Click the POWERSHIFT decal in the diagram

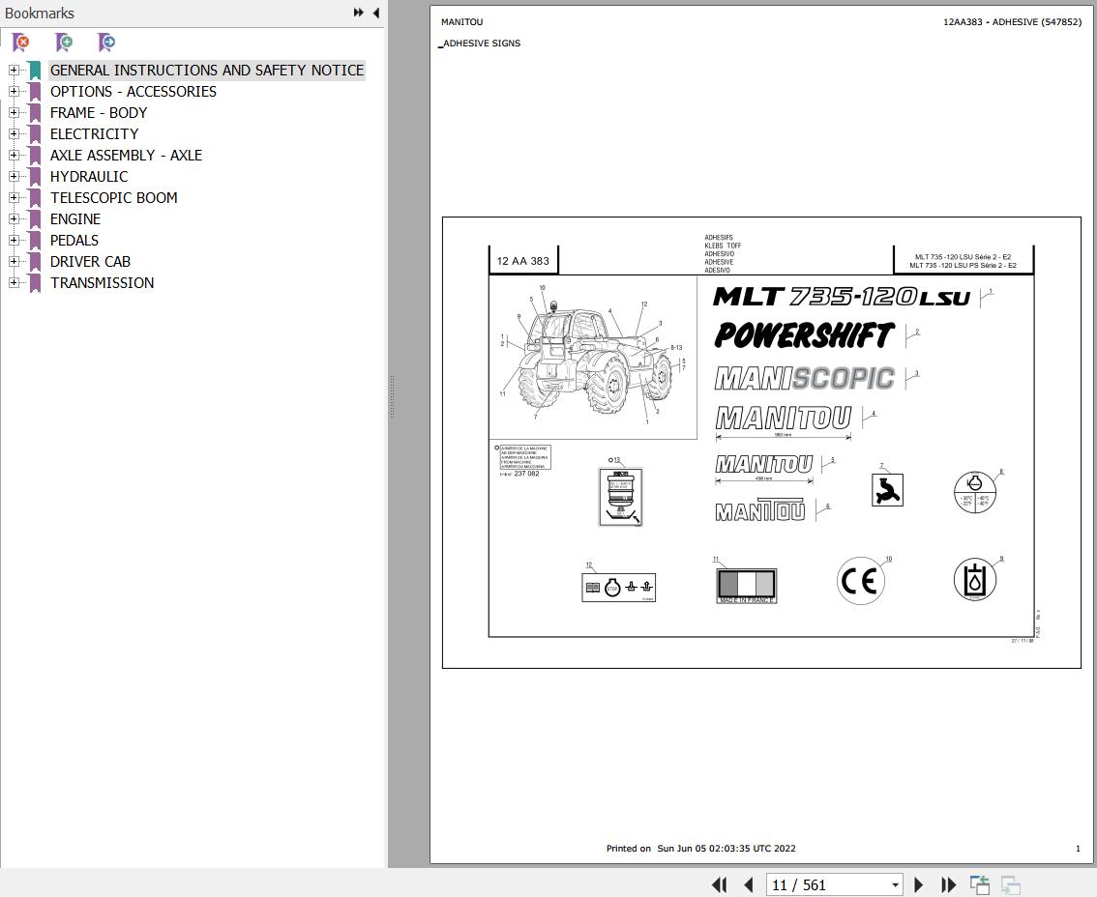click(x=805, y=335)
